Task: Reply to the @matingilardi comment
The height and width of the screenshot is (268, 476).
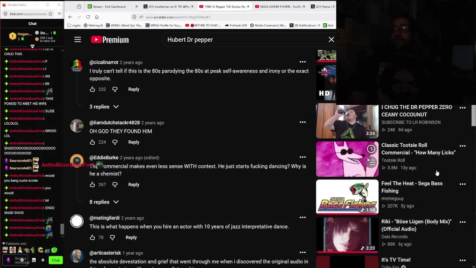Action: (131, 237)
